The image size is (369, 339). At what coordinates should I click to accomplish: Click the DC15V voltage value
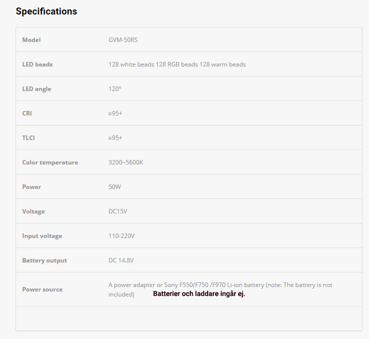[118, 211]
